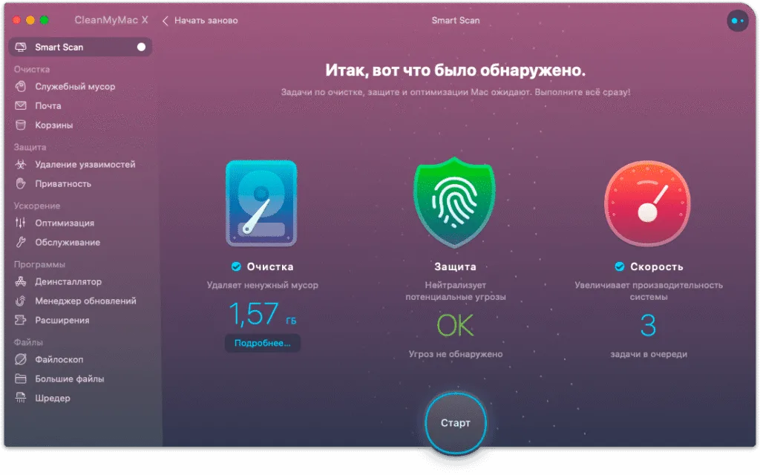The width and height of the screenshot is (760, 475).
Task: Click the Корзины trash bin icon
Action: [20, 125]
